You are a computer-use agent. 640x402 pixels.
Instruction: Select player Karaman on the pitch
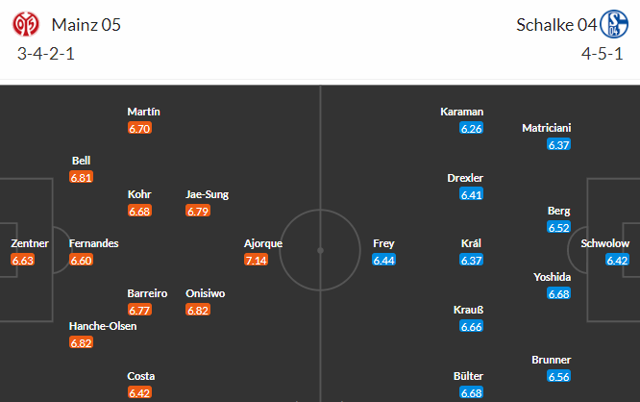[x=461, y=112]
